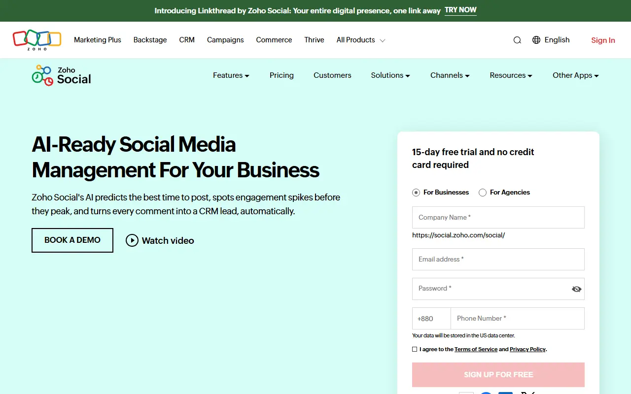The height and width of the screenshot is (394, 631).
Task: Click the BOOK A DEMO button
Action: (72, 240)
